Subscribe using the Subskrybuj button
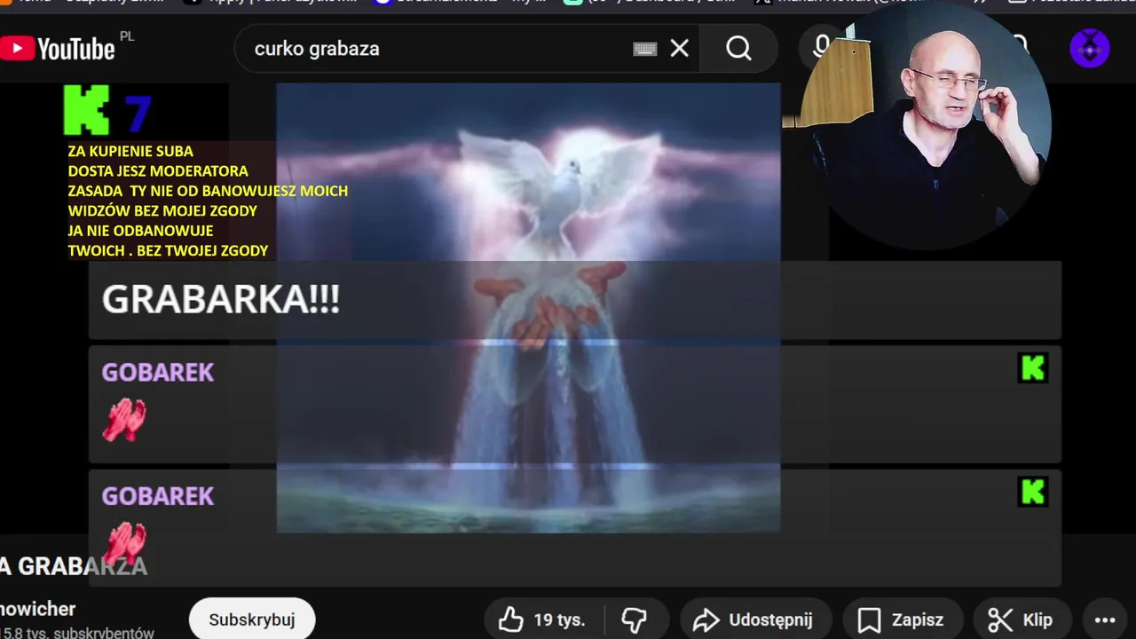This screenshot has height=639, width=1136. pos(252,619)
